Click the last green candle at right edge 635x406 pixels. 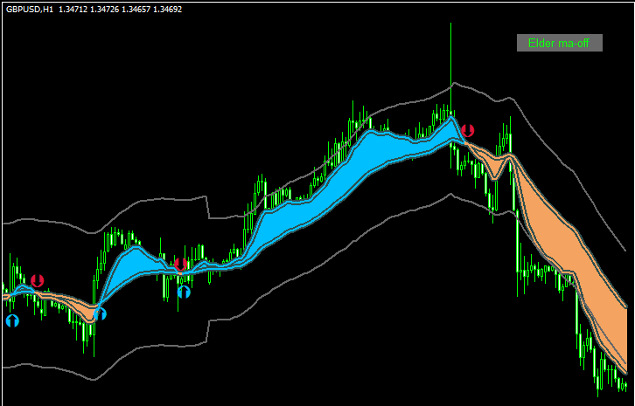pos(624,384)
